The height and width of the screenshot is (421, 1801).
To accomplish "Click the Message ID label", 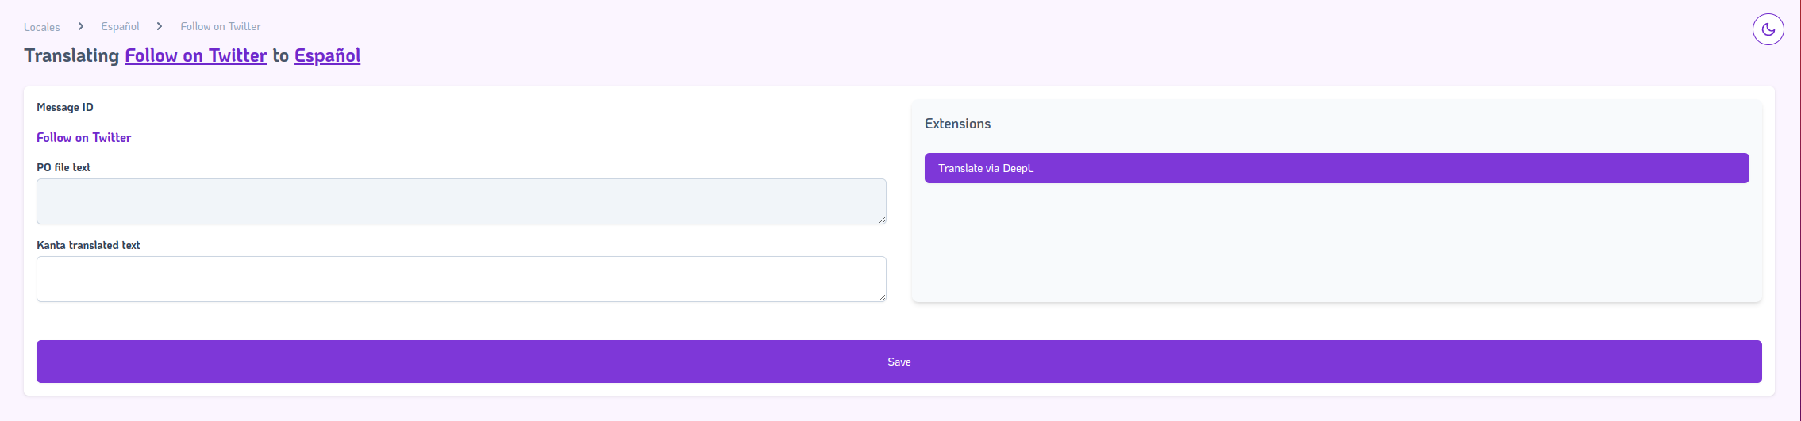I will (65, 107).
